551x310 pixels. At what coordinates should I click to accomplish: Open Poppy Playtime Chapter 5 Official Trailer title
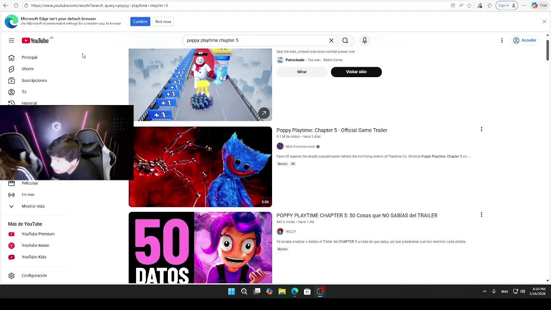(x=332, y=130)
